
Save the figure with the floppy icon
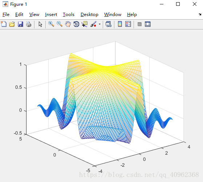(x=20, y=24)
